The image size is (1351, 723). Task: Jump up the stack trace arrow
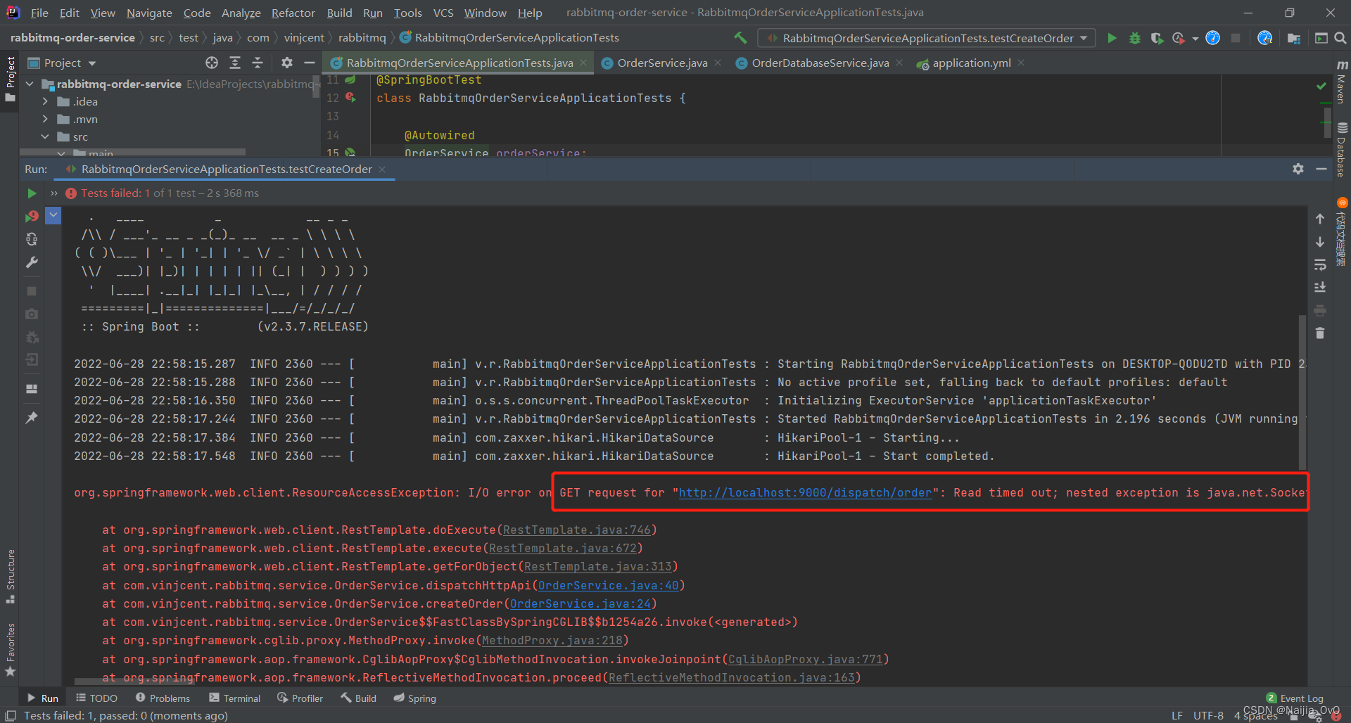[1320, 219]
